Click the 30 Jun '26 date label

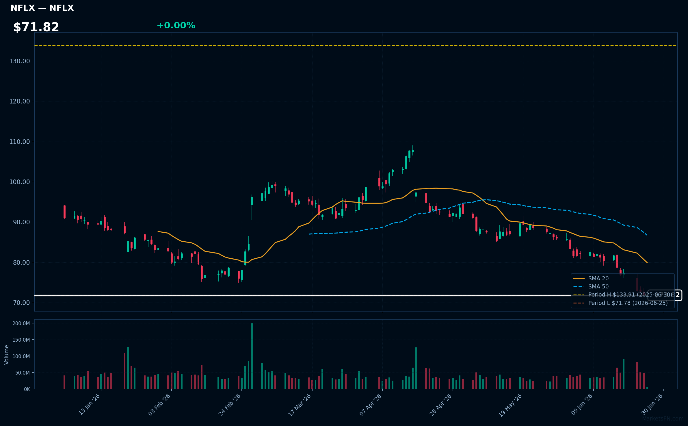coord(652,405)
